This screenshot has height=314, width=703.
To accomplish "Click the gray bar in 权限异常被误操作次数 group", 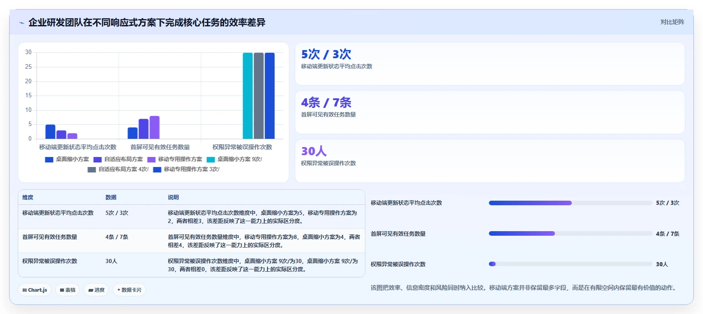I will click(259, 96).
